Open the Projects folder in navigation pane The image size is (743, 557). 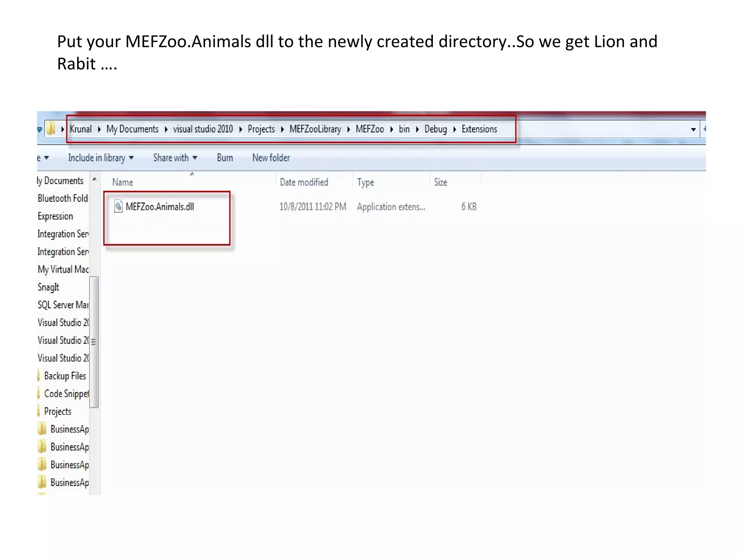(57, 411)
